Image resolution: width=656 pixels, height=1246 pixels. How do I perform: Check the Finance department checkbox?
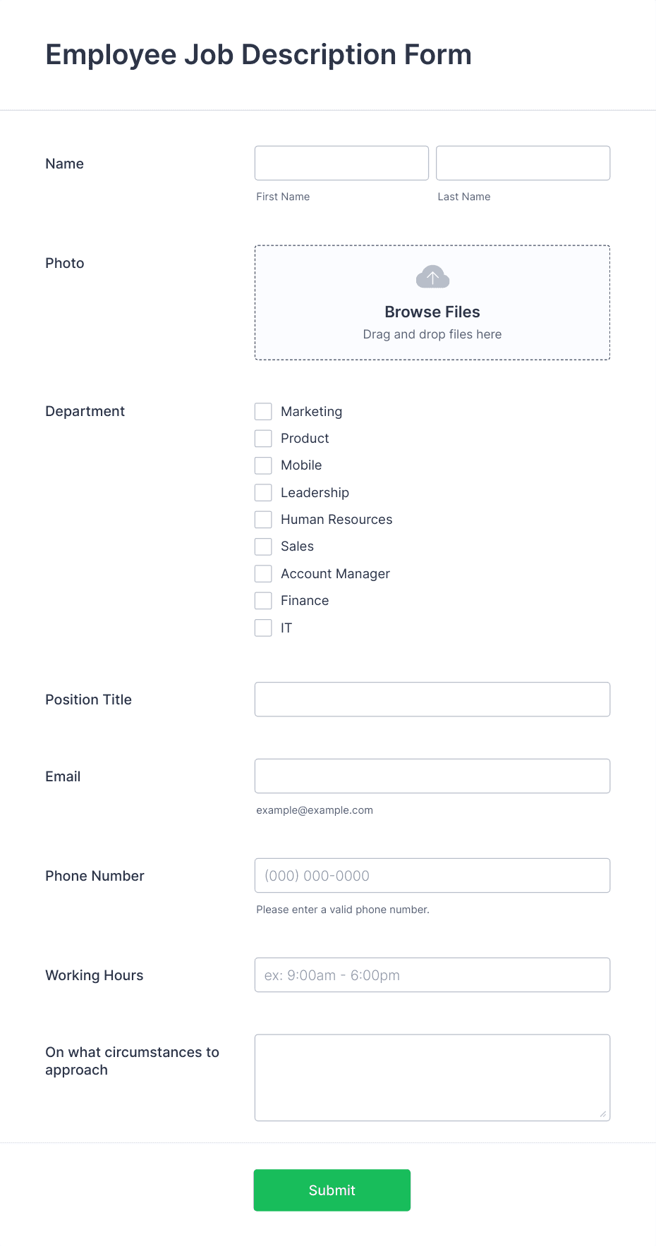(263, 600)
